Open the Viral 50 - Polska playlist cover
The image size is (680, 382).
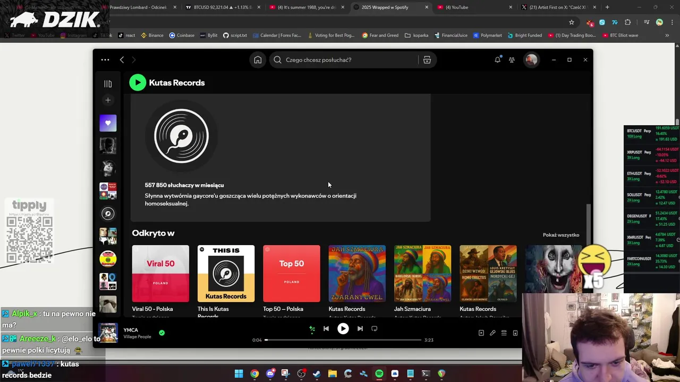point(160,273)
